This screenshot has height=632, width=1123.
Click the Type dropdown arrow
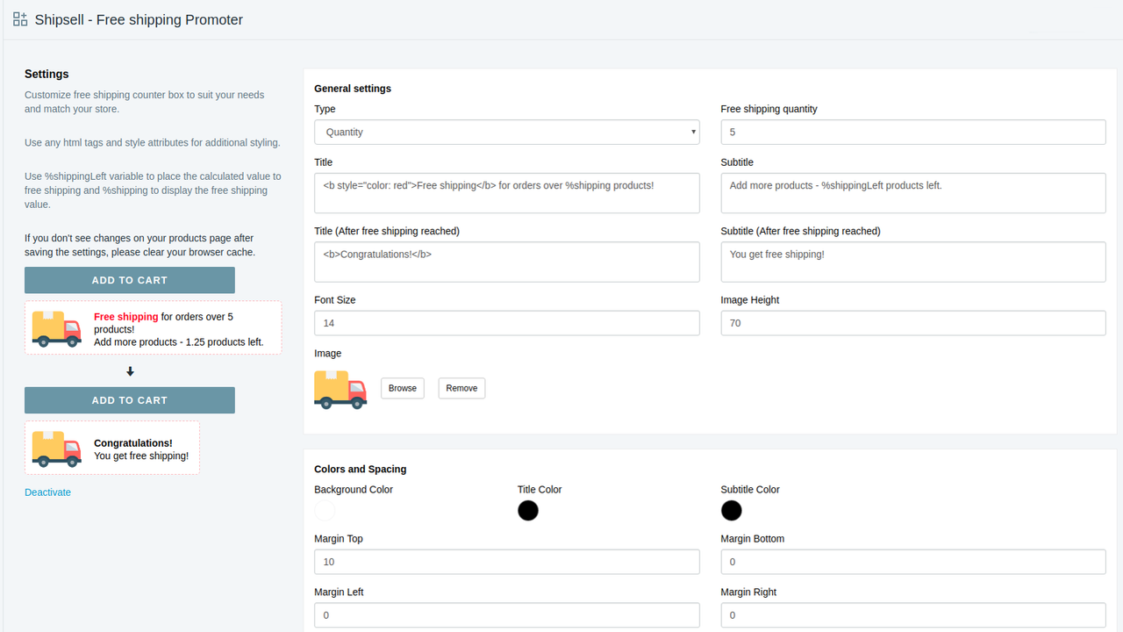[x=691, y=132]
